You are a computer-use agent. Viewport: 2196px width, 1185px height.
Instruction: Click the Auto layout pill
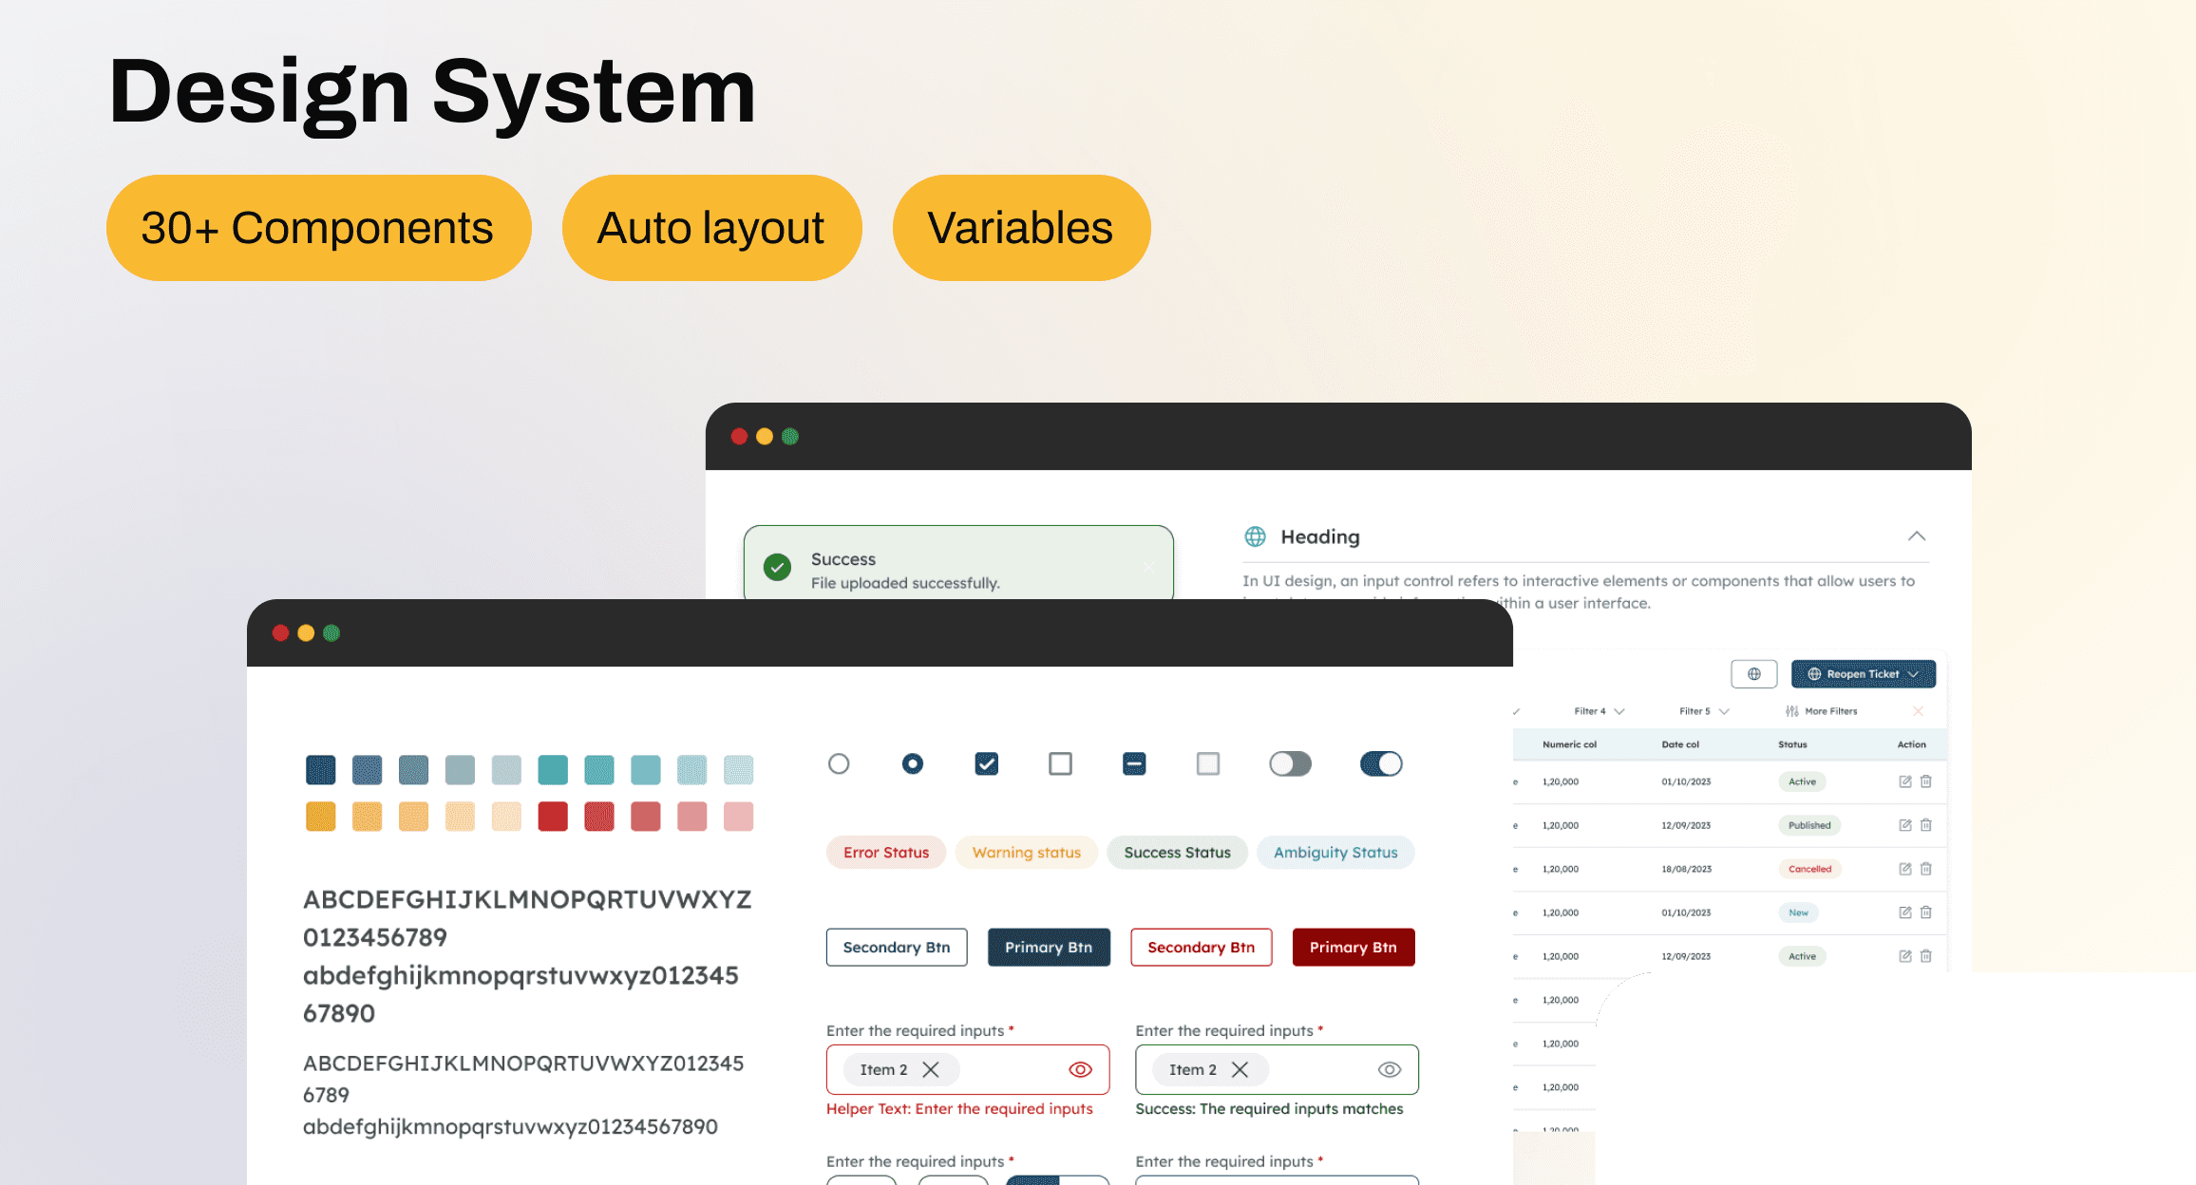click(x=711, y=228)
